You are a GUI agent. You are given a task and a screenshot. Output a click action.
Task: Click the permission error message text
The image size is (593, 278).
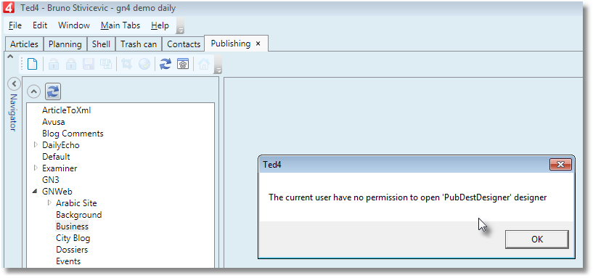[x=408, y=197]
